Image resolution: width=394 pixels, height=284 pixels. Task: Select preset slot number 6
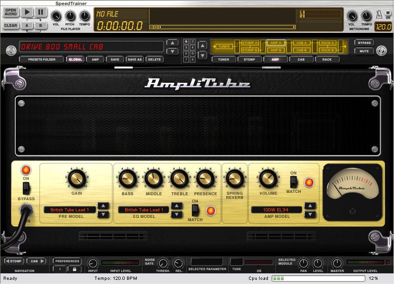pyautogui.click(x=193, y=53)
